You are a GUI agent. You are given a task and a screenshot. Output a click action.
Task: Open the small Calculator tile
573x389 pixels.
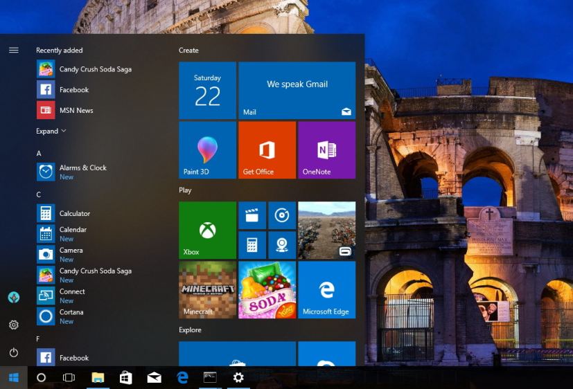252,245
